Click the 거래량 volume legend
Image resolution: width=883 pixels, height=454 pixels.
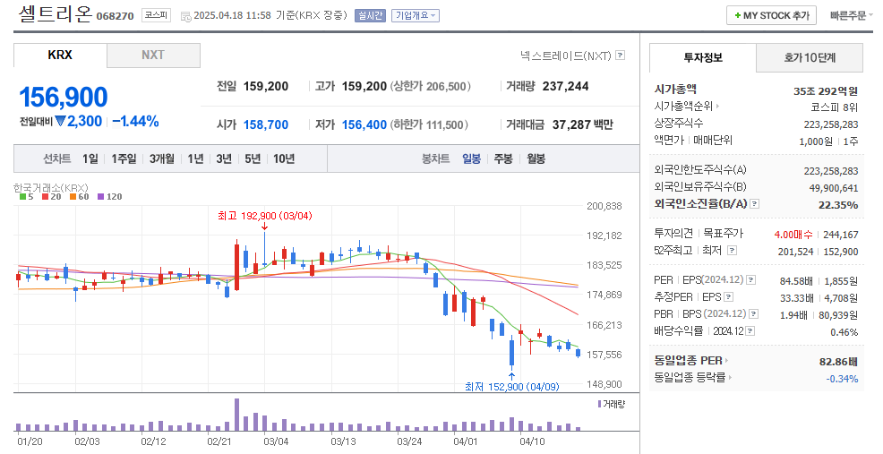pos(612,404)
